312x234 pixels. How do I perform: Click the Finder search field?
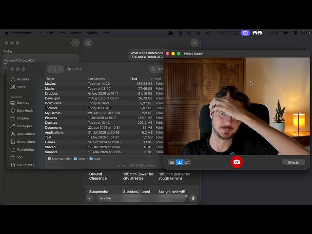pos(157,69)
